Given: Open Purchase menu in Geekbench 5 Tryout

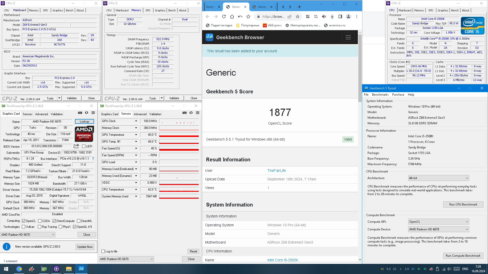Looking at the screenshot, I should pyautogui.click(x=398, y=95).
